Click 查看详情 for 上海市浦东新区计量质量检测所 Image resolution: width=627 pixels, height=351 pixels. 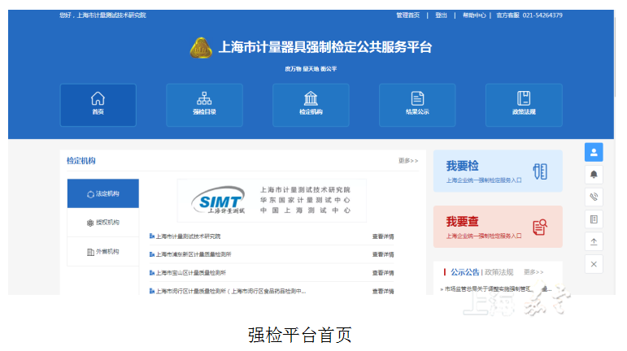(383, 254)
